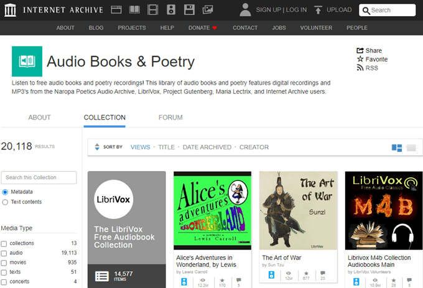Image resolution: width=423 pixels, height=288 pixels.
Task: Open the Software floppy disk icon
Action: pos(189,10)
